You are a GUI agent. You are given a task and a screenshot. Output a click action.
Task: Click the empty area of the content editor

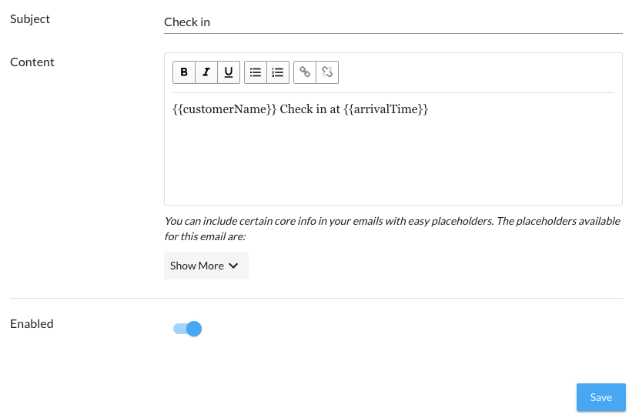[393, 162]
